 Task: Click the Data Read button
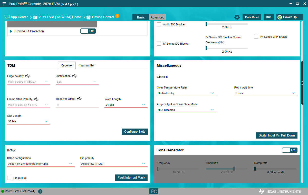click(x=252, y=17)
